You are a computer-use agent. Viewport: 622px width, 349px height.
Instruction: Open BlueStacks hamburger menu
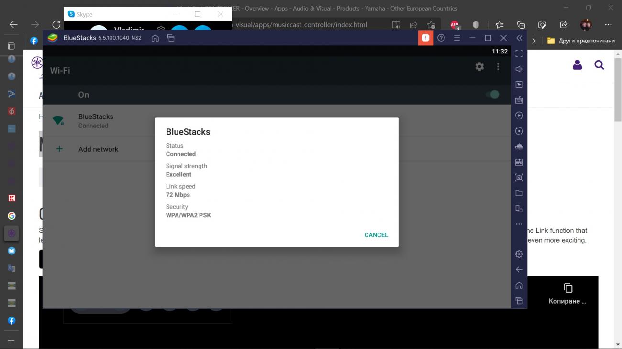(x=457, y=38)
